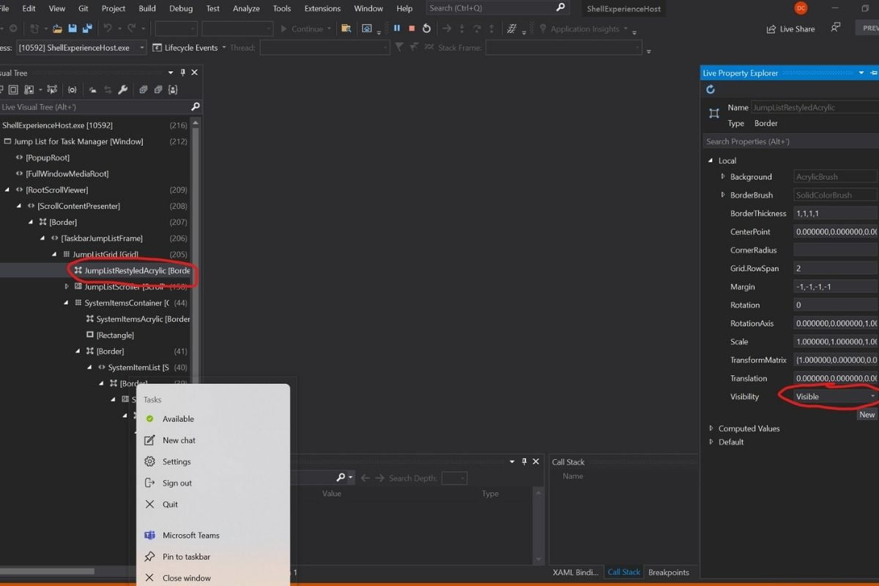Expand the Computed Values section
This screenshot has height=586, width=879.
coord(711,429)
